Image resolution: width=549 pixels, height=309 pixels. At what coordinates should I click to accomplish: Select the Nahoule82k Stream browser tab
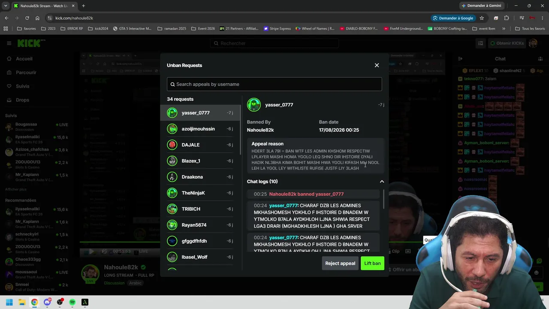coord(44,6)
